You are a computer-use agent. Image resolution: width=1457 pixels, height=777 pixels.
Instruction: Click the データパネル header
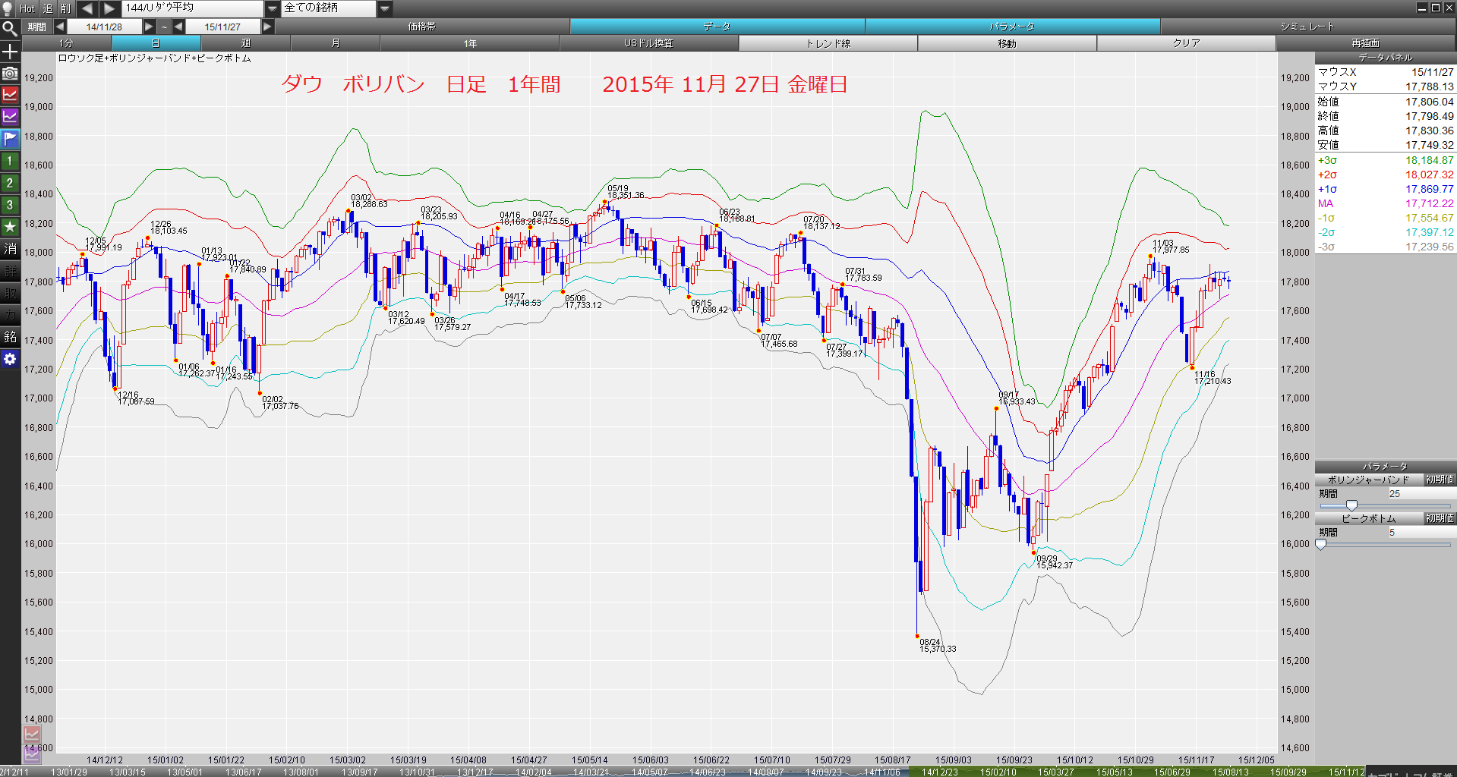pyautogui.click(x=1386, y=58)
